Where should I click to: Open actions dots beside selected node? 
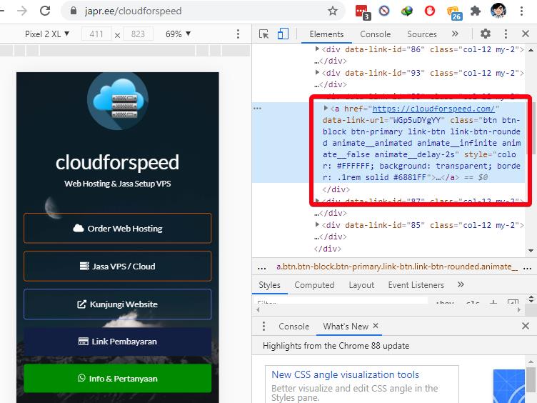point(257,109)
